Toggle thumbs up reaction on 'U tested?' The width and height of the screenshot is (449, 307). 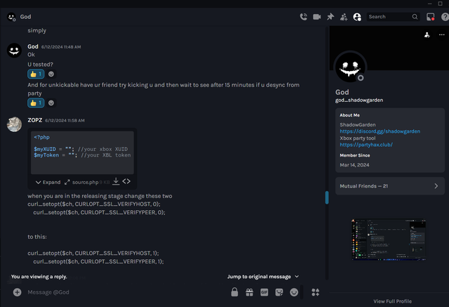(36, 74)
